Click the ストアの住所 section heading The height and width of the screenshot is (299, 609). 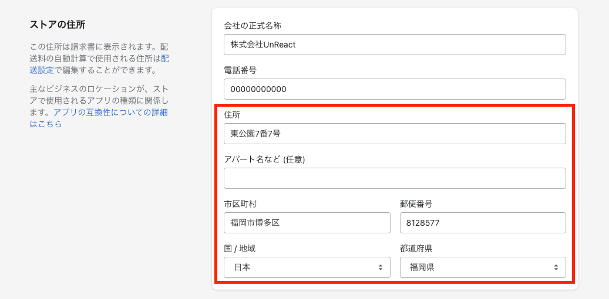click(x=58, y=25)
